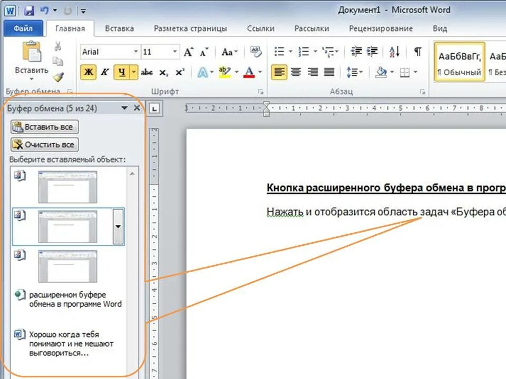Toggle bold Ж formatting
Viewport: 506px width, 379px height.
pyautogui.click(x=89, y=72)
